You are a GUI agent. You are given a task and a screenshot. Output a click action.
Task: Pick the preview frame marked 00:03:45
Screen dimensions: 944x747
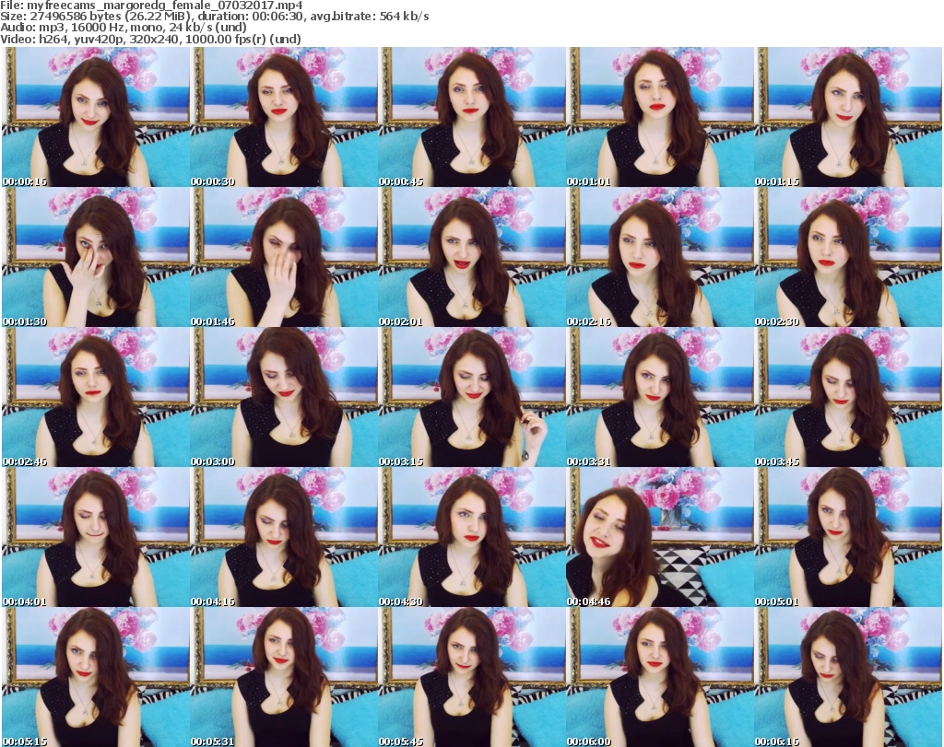848,397
